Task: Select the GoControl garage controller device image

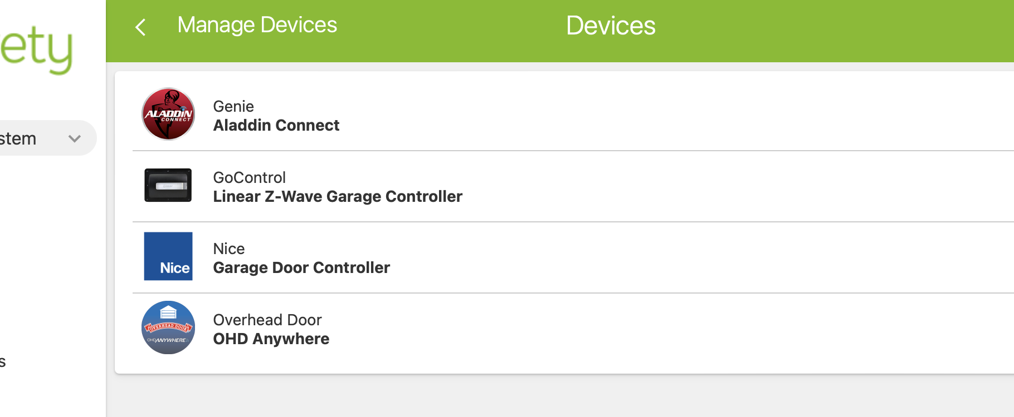Action: (168, 185)
